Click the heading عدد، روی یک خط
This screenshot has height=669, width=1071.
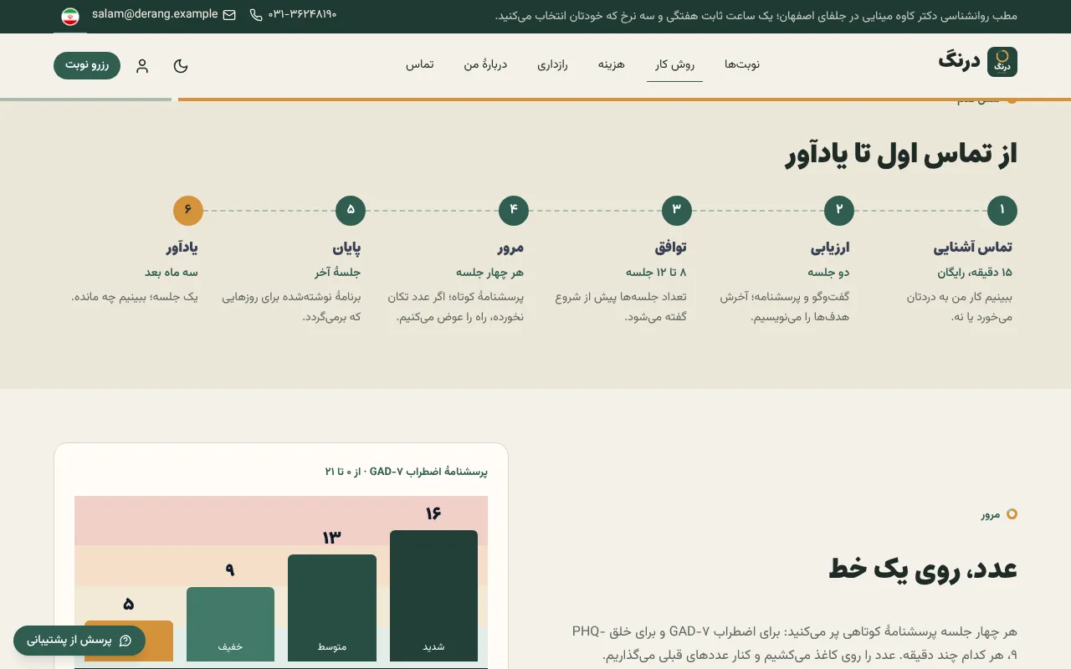[923, 569]
